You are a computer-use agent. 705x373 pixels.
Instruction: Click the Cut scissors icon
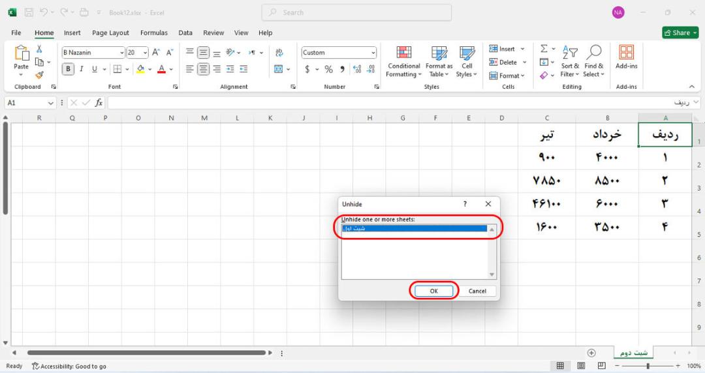click(x=40, y=49)
